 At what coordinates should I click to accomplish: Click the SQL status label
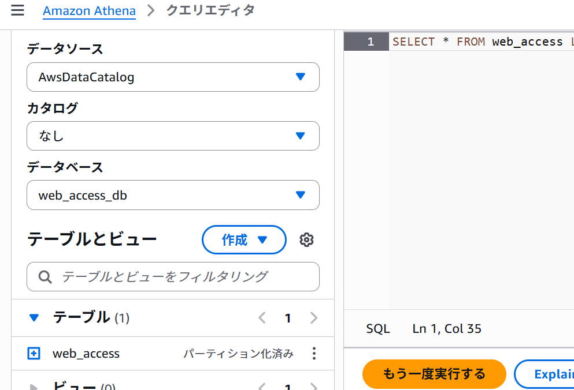pyautogui.click(x=378, y=329)
